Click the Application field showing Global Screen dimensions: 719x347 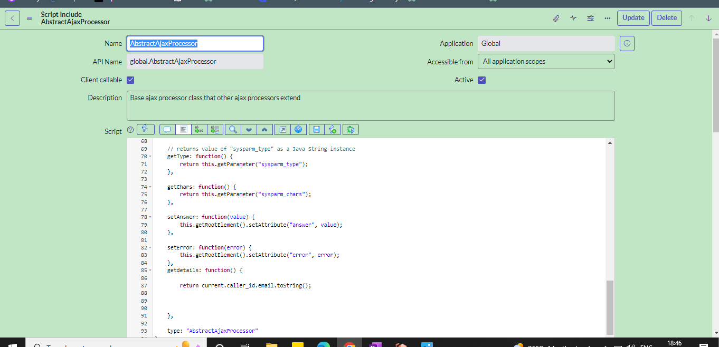(546, 43)
